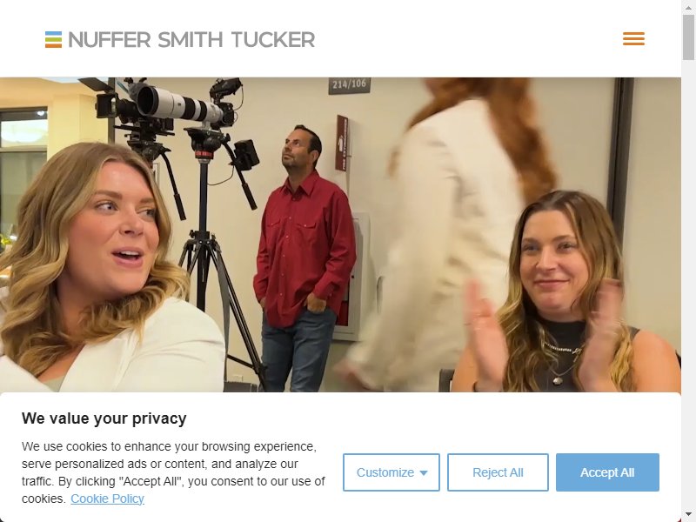696x522 pixels.
Task: Click the cookie consent description paragraph
Action: click(173, 472)
